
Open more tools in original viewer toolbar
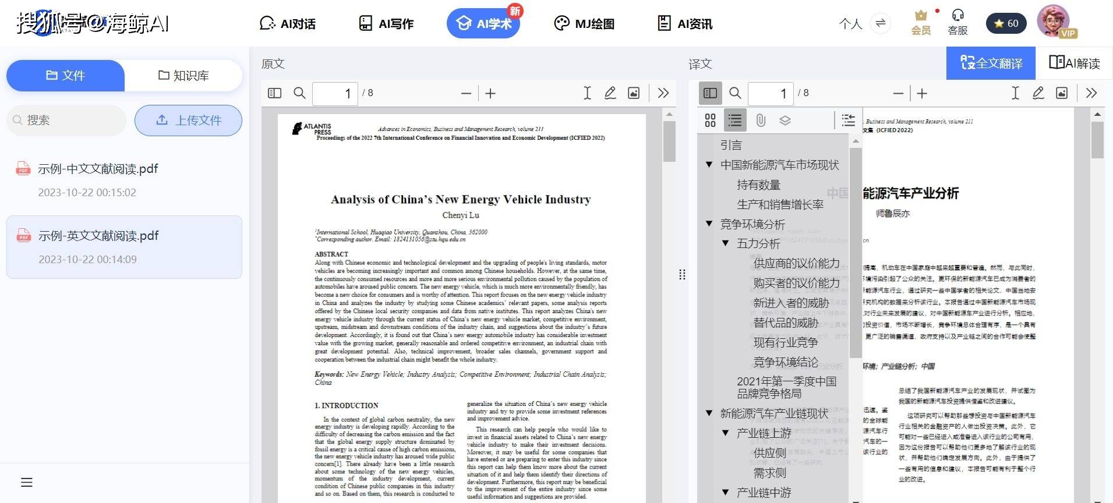pos(663,93)
